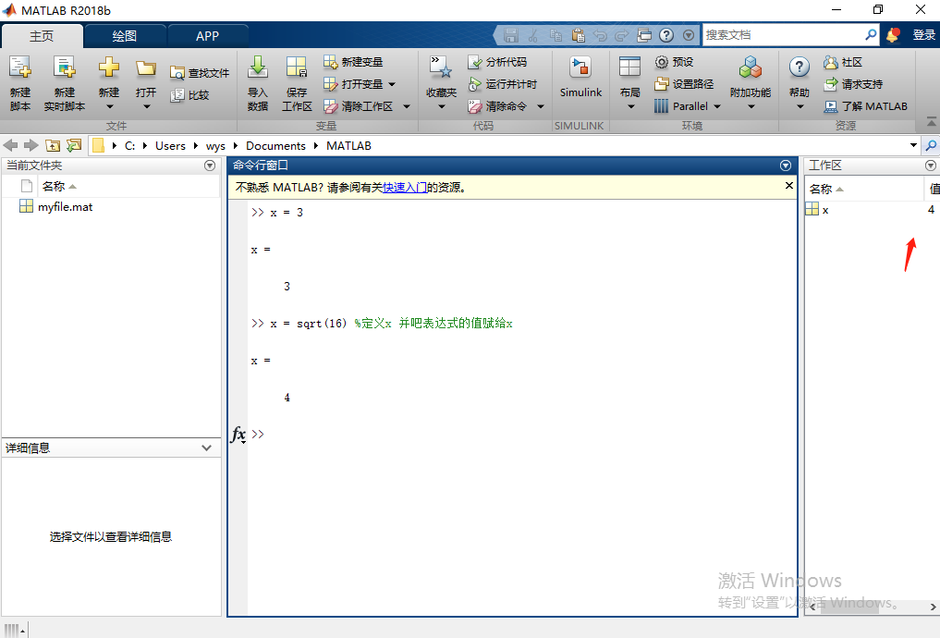
Task: Click the Parallel toolstrip icon
Action: [x=661, y=106]
